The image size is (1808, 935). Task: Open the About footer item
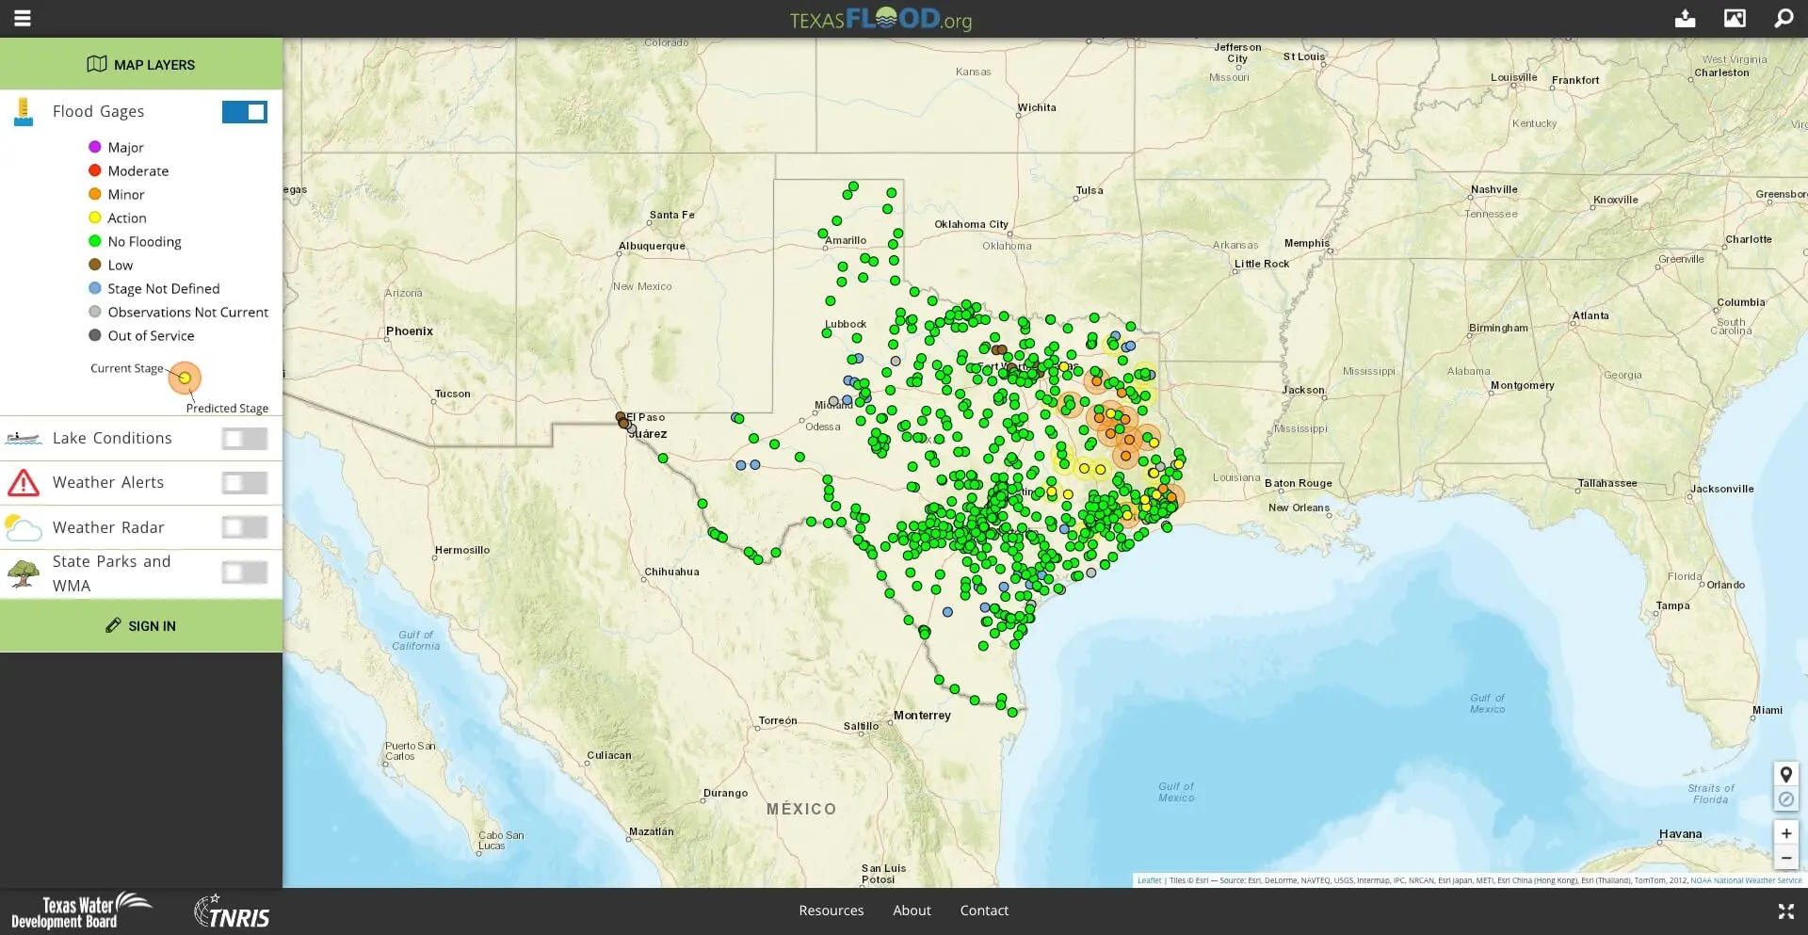(912, 911)
